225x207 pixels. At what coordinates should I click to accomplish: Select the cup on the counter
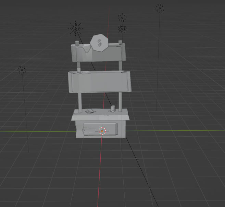tap(113, 109)
